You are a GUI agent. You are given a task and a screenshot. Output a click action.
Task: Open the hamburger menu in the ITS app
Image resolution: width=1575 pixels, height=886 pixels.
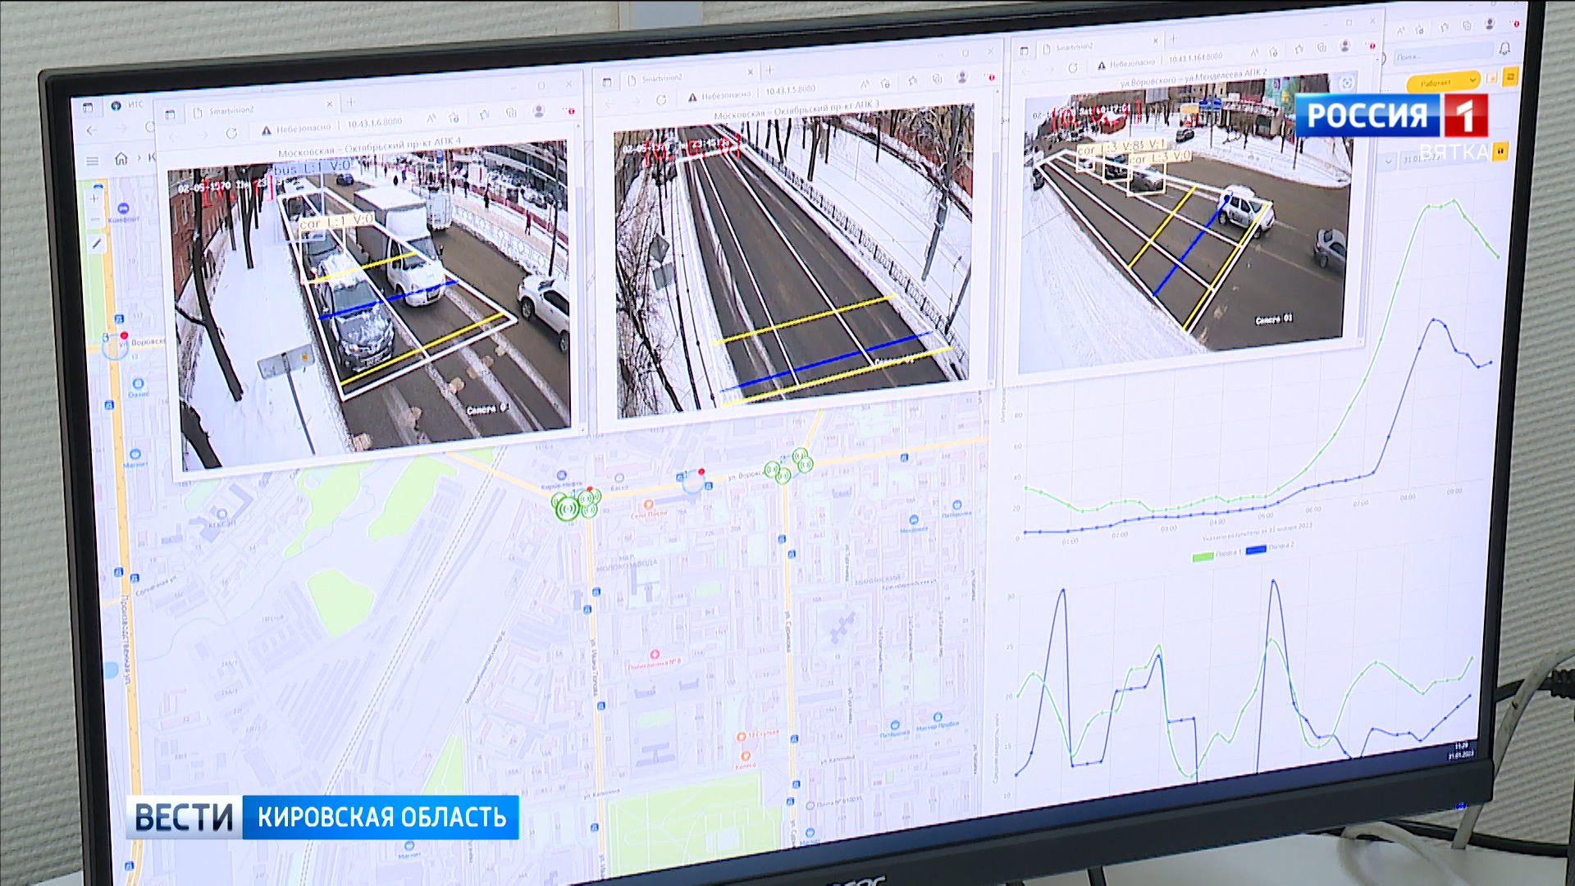point(92,161)
